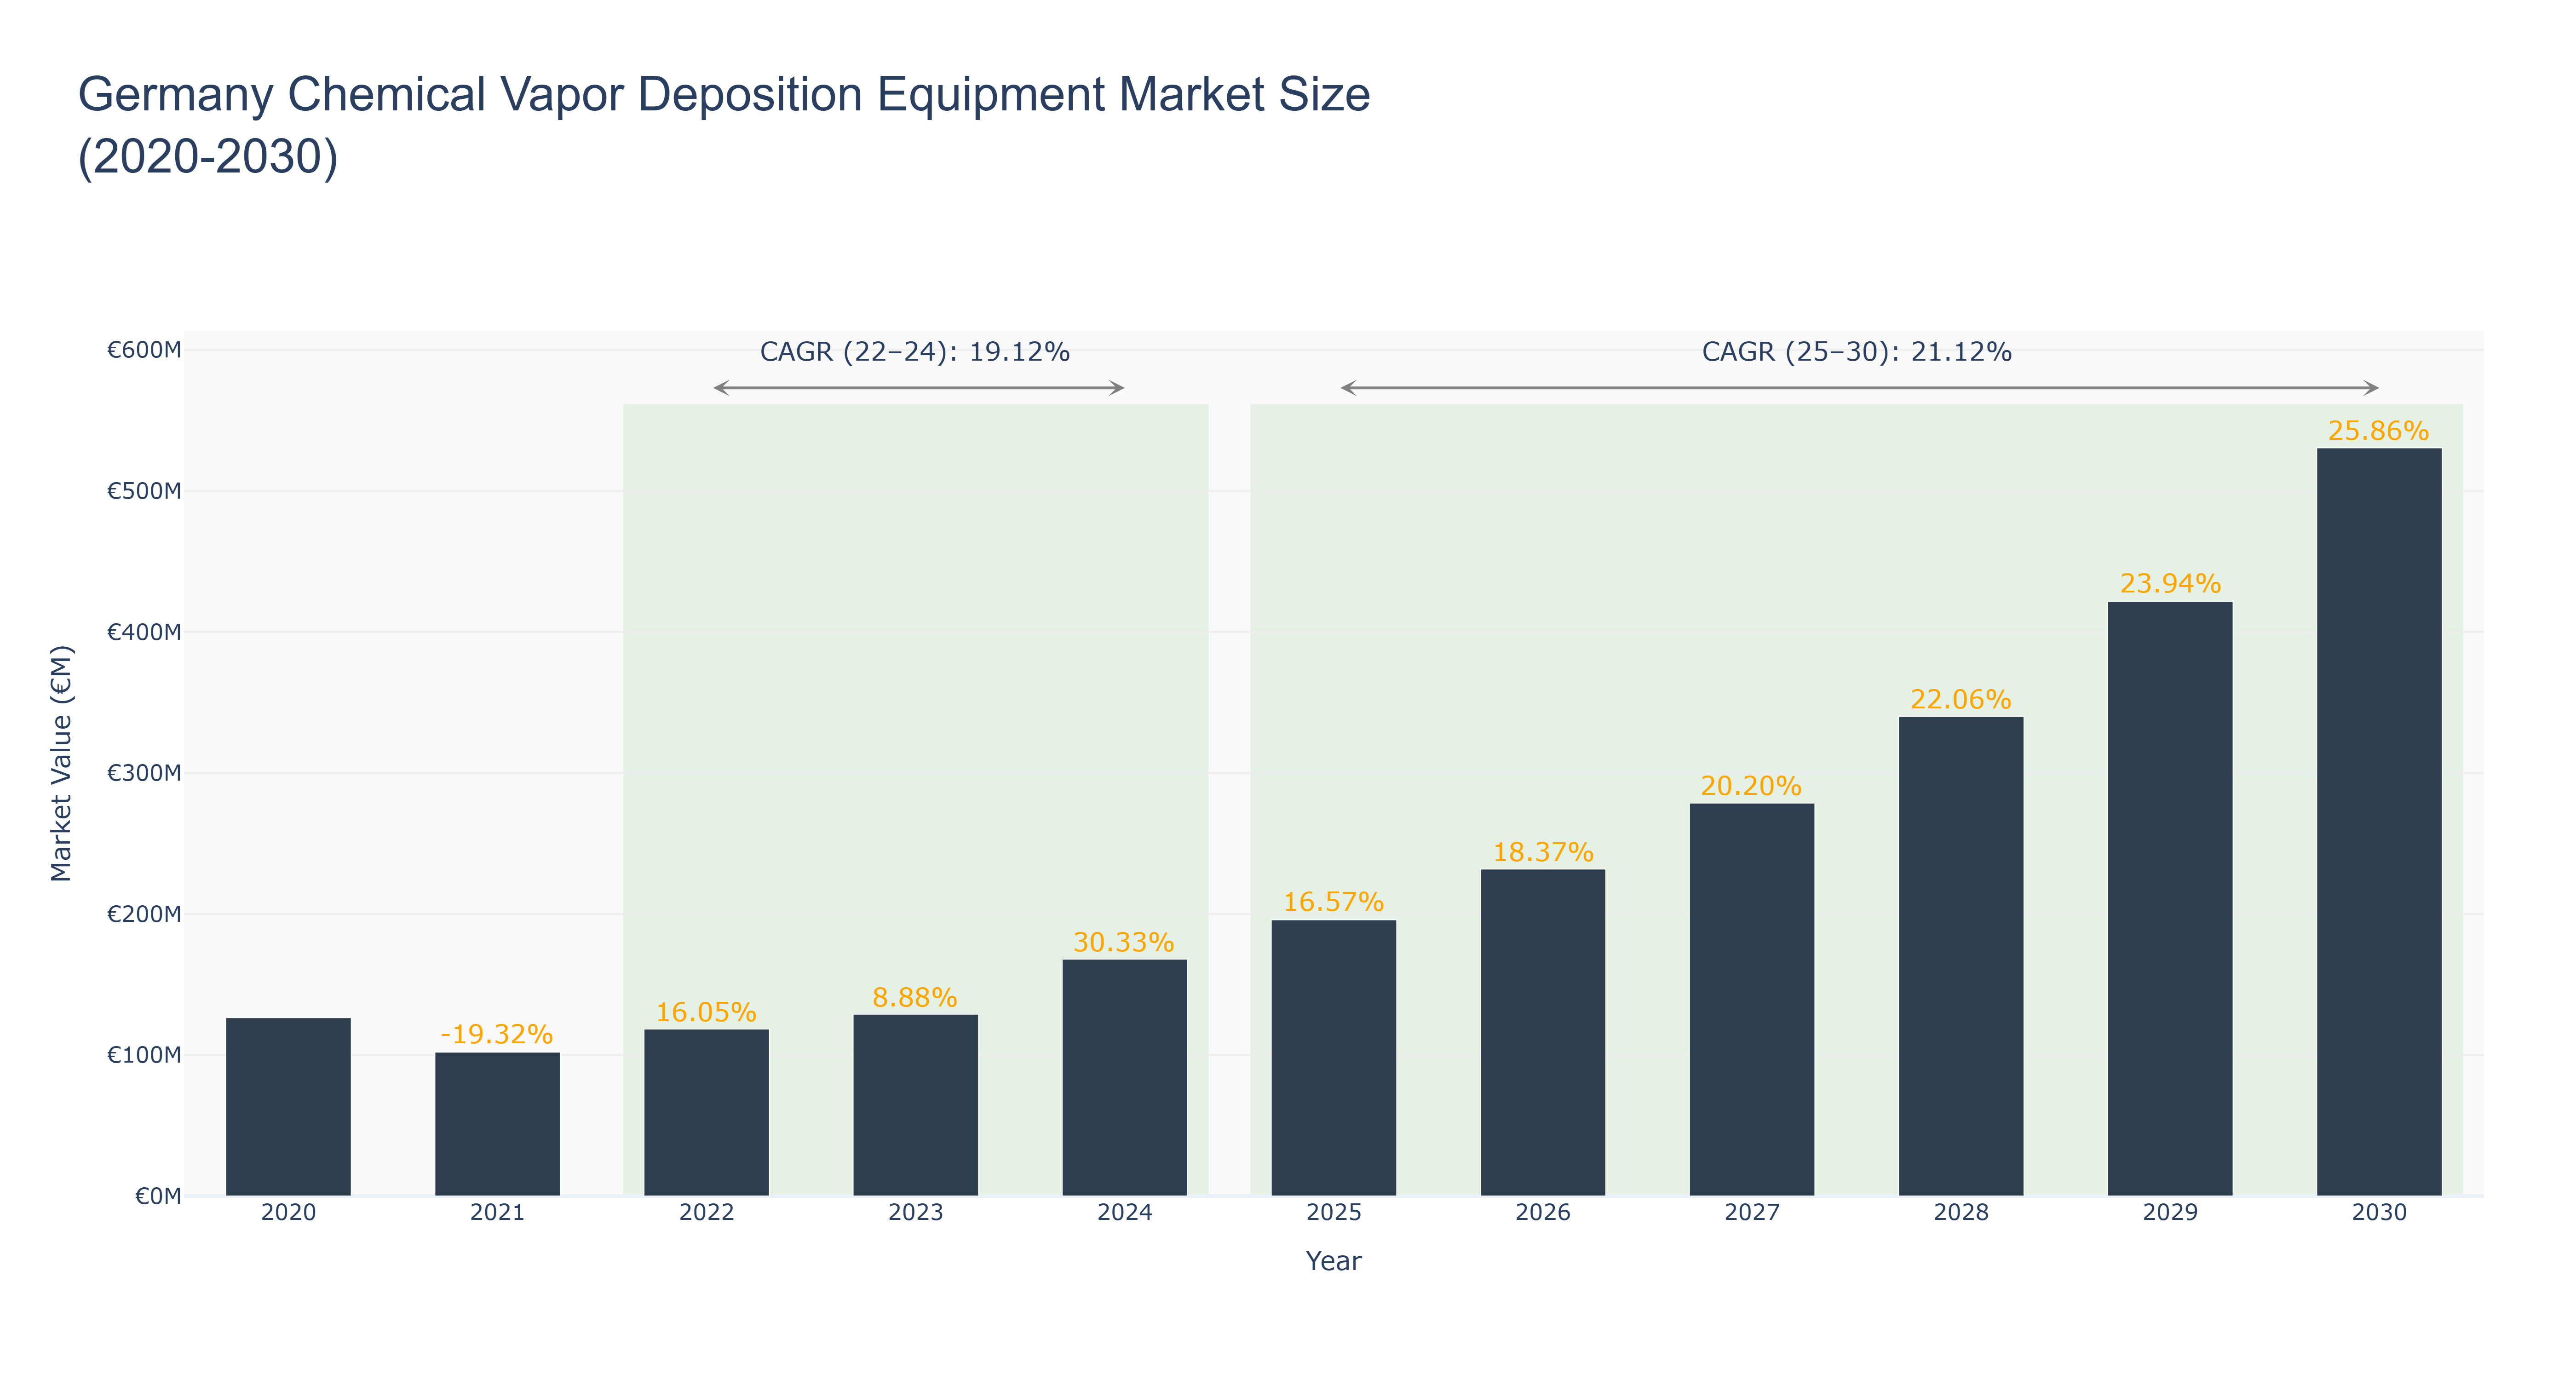Click the 2029 x-axis label
Viewport: 2576px width, 1380px height.
tap(2169, 1213)
